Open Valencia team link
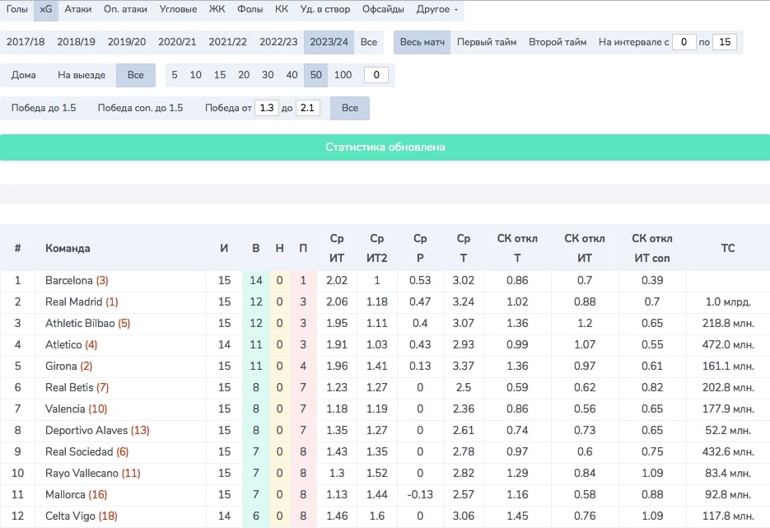This screenshot has height=528, width=770. [65, 409]
